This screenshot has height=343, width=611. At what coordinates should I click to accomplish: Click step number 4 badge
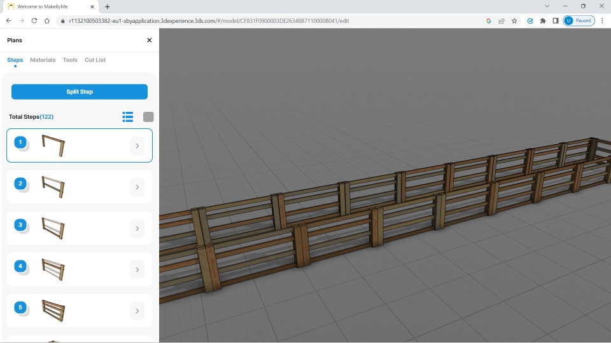pyautogui.click(x=20, y=266)
